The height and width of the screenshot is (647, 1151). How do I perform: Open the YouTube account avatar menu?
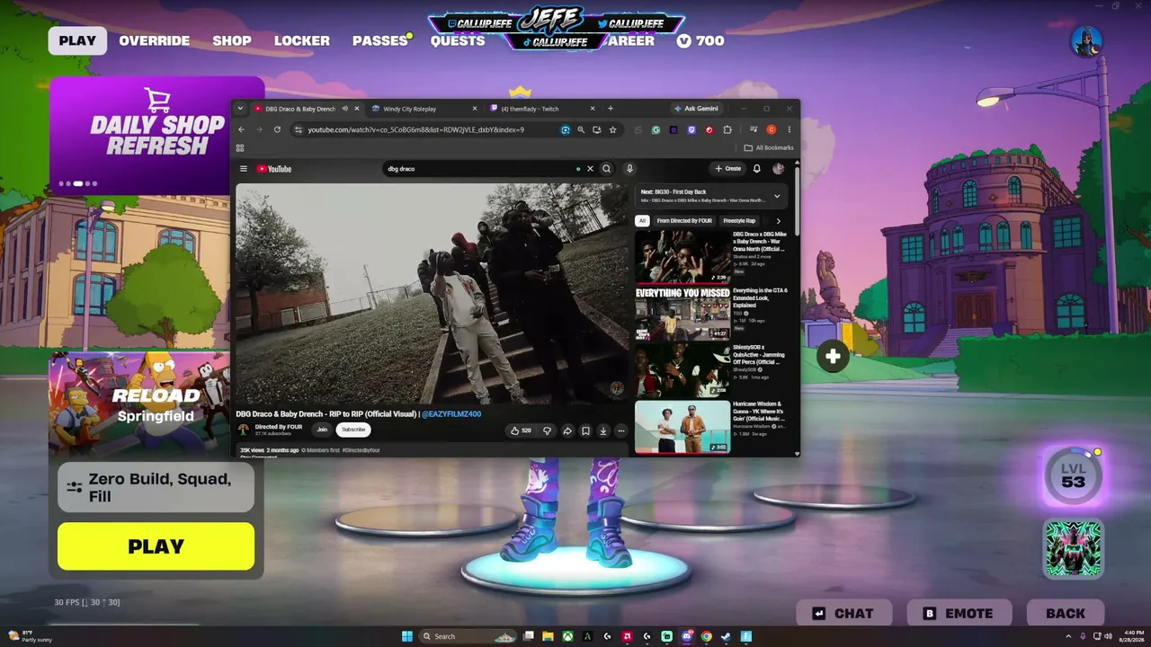(778, 169)
